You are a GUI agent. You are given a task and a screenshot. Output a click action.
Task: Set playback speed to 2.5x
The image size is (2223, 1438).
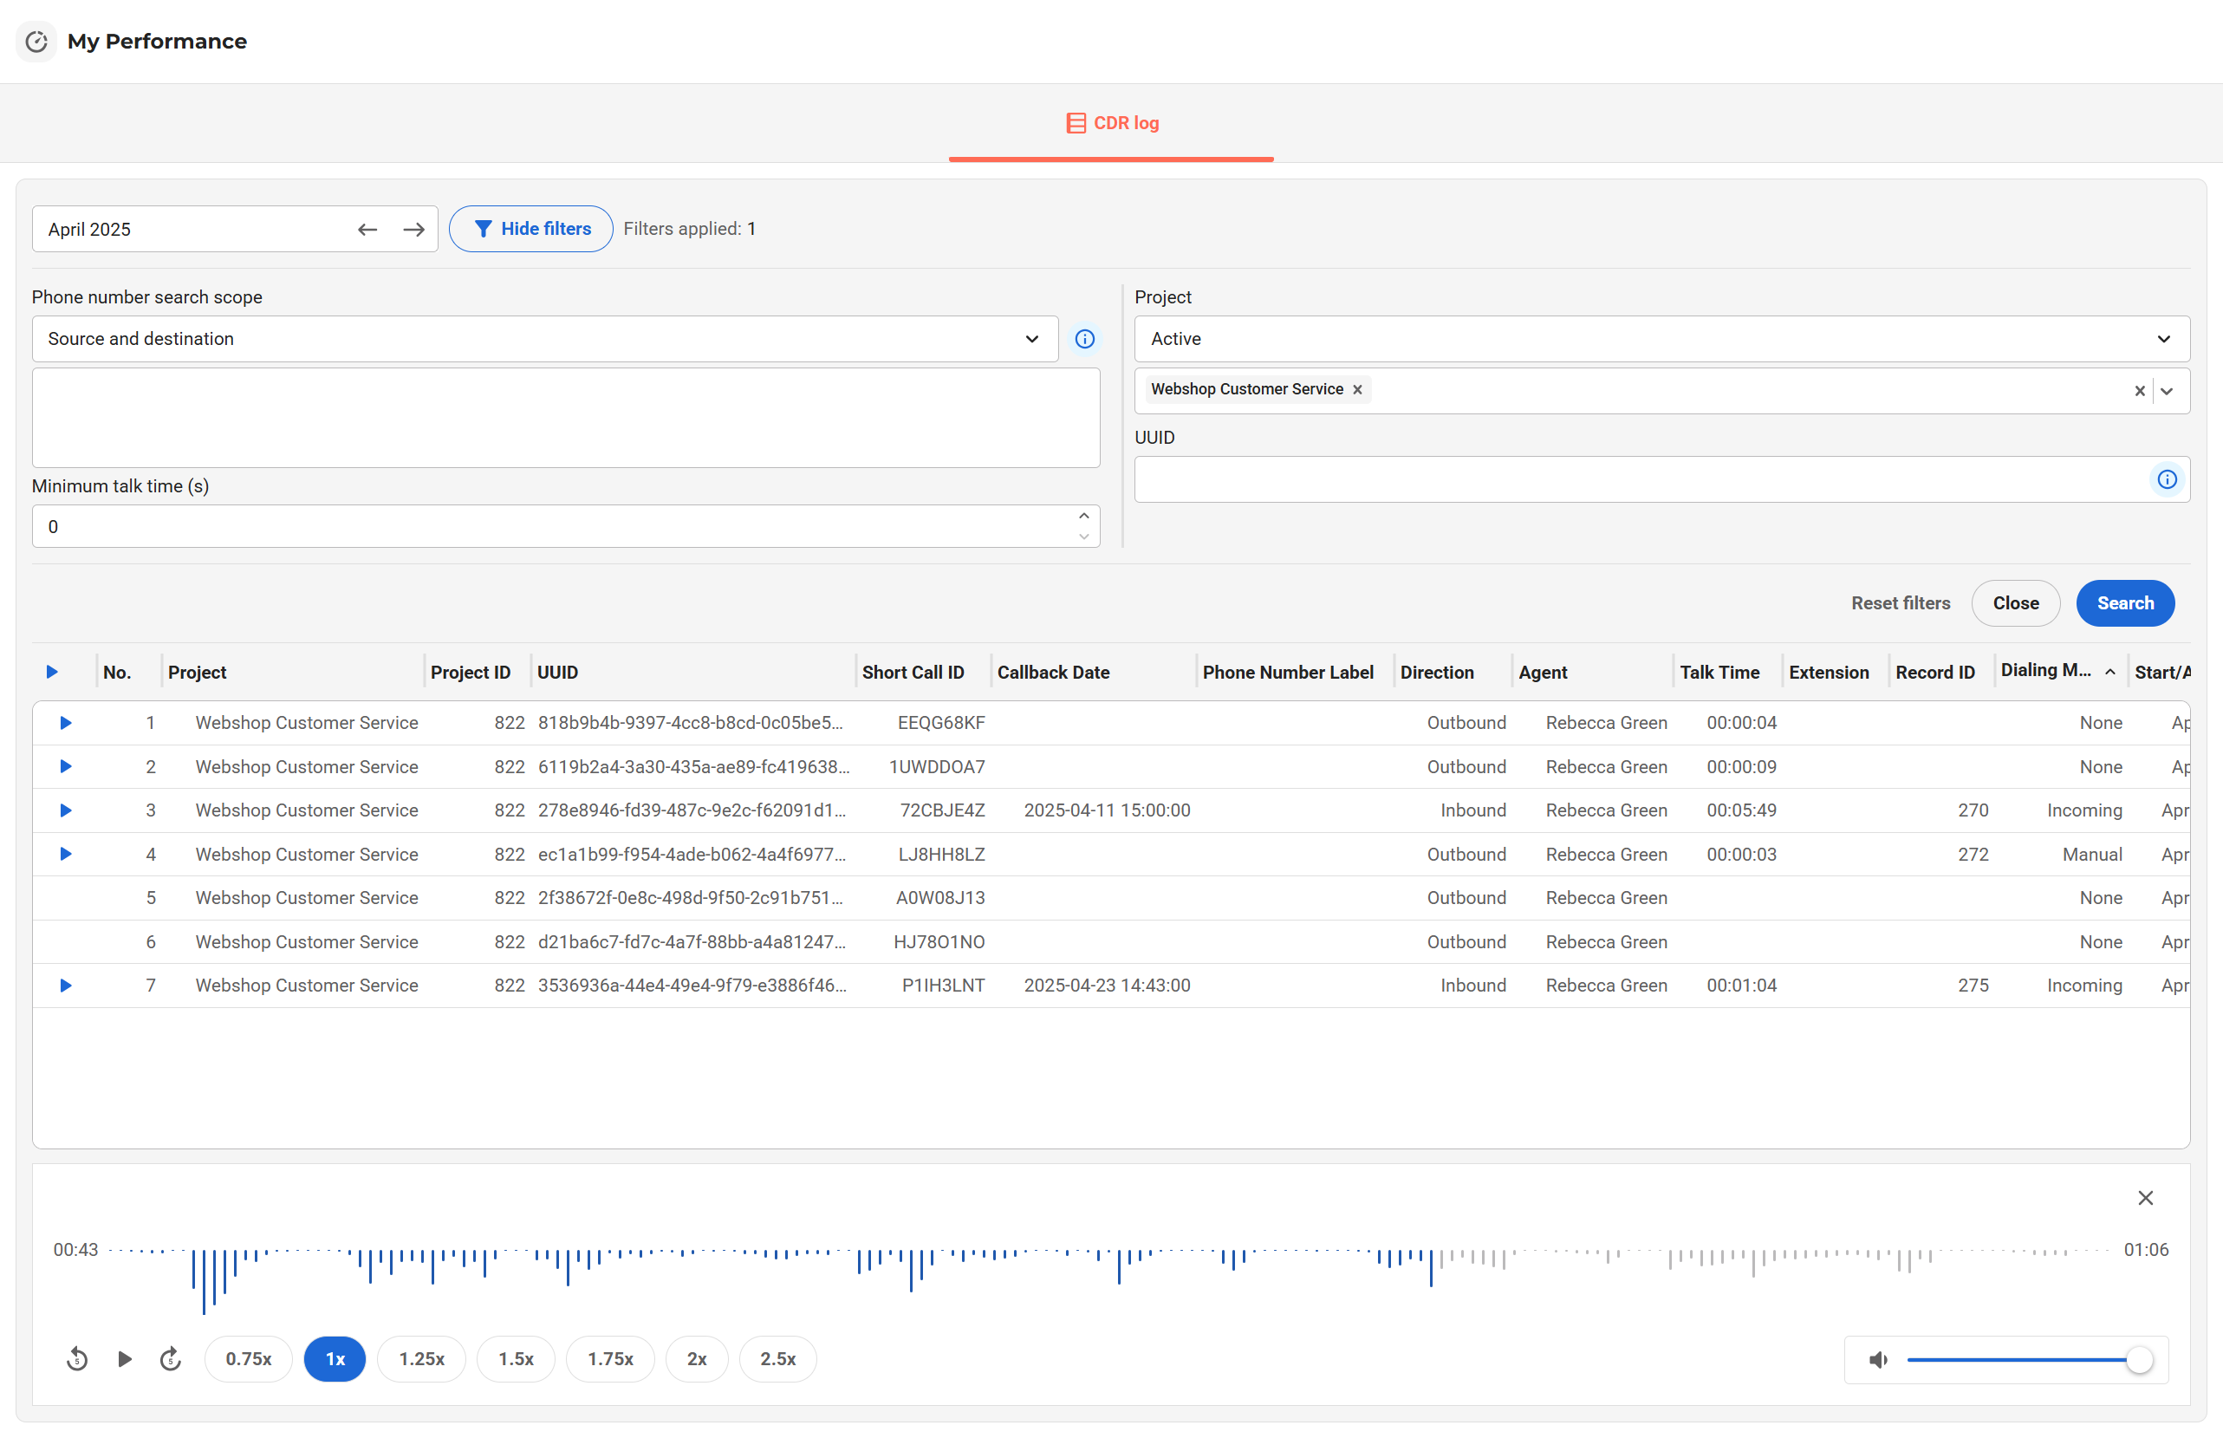[x=777, y=1360]
